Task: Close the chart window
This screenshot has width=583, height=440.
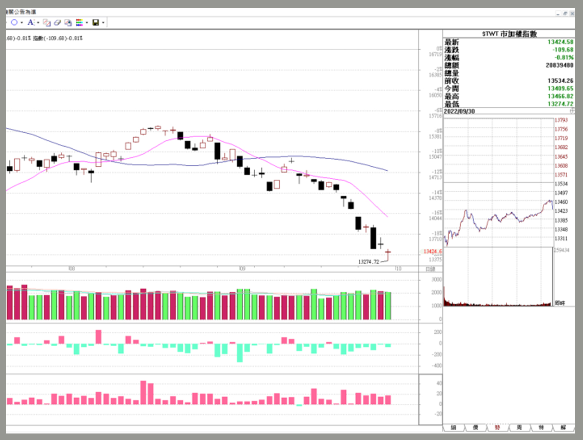Action: [572, 13]
